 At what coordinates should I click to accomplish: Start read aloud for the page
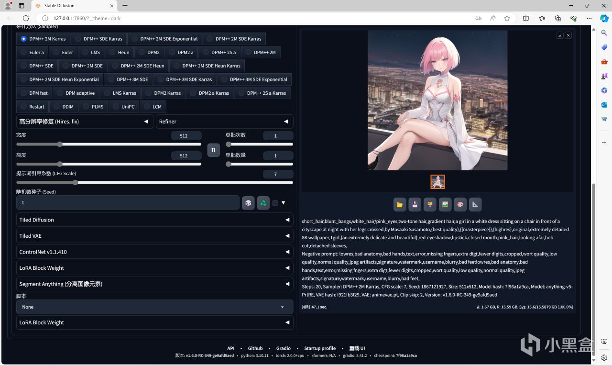493,18
